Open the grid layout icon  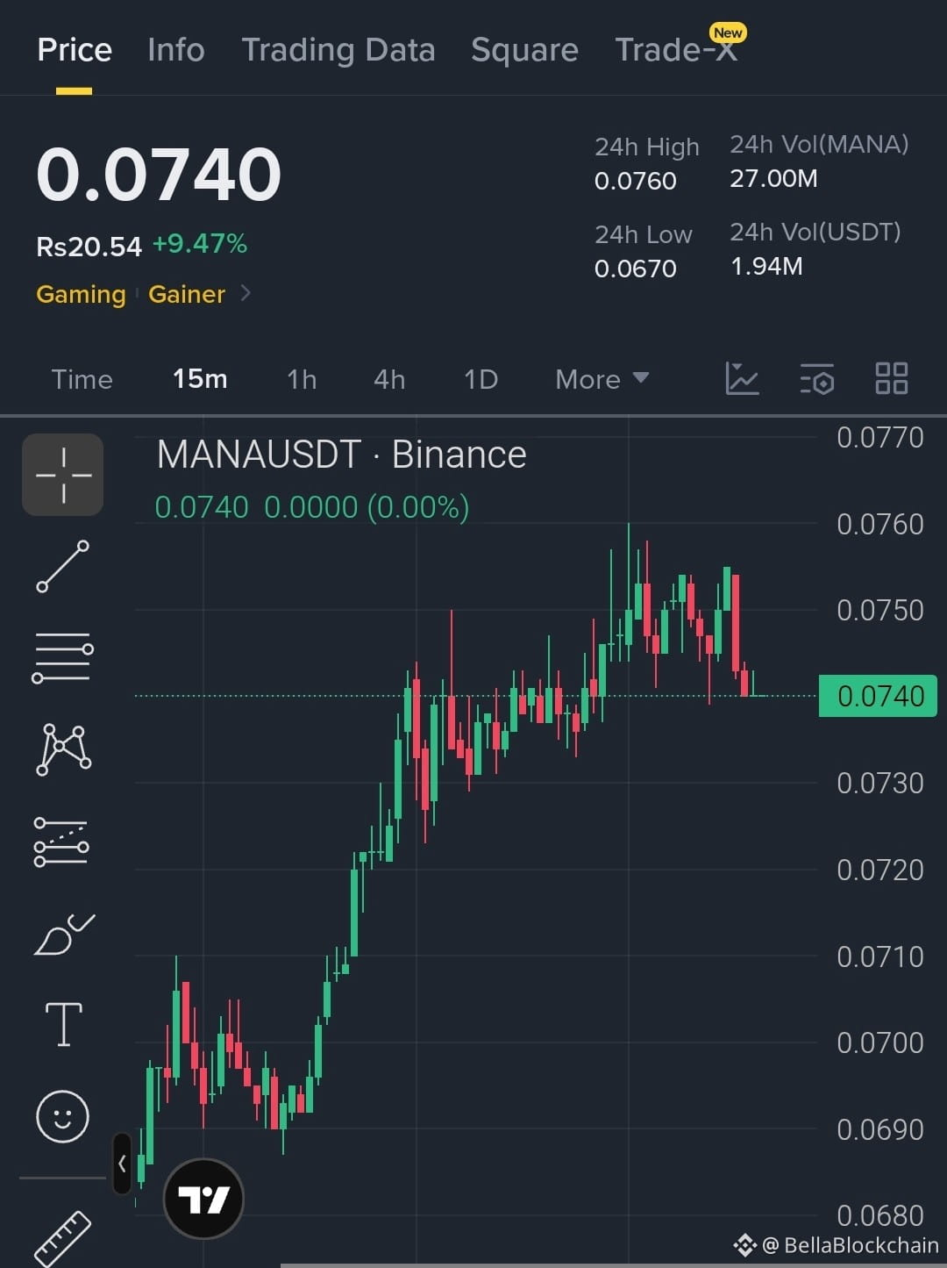coord(892,378)
